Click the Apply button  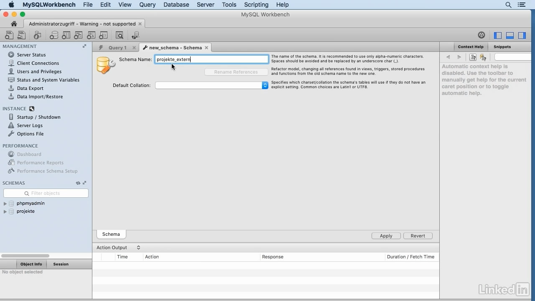point(386,236)
